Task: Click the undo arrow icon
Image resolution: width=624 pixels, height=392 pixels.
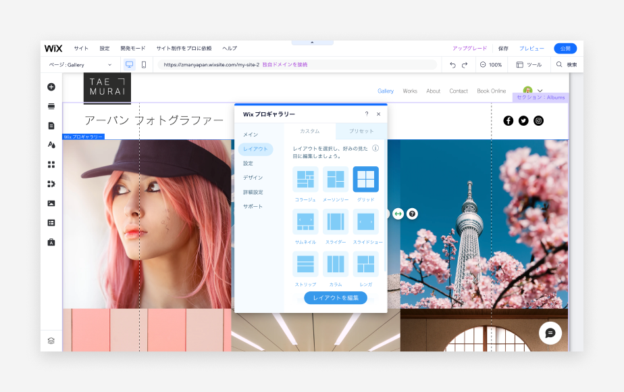Action: (452, 65)
